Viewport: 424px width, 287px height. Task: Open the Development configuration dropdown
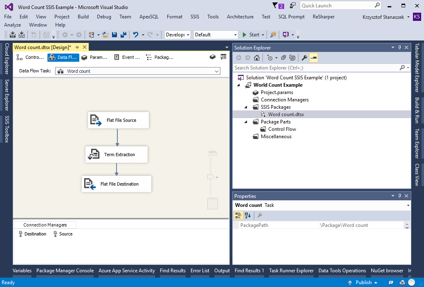tap(188, 35)
